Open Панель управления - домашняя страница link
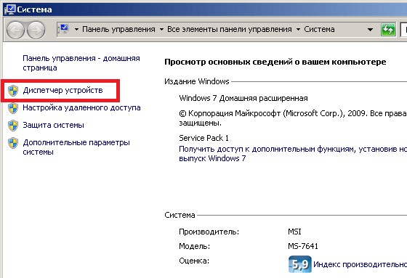This screenshot has height=278, width=407. (x=81, y=63)
